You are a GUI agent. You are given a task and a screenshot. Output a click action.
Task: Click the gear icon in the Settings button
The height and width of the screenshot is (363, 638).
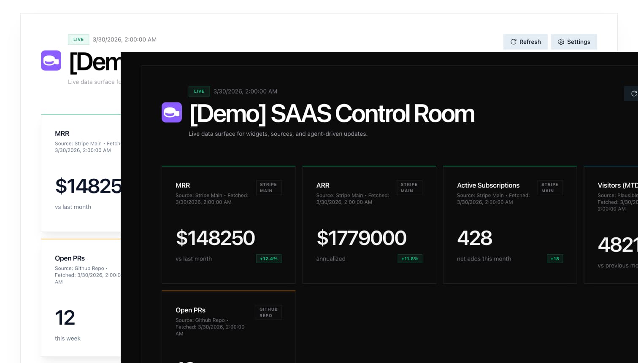pos(561,42)
